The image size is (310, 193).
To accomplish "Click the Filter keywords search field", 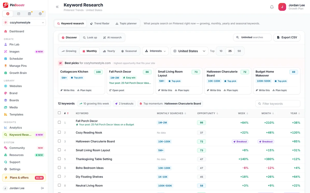I will (278, 104).
